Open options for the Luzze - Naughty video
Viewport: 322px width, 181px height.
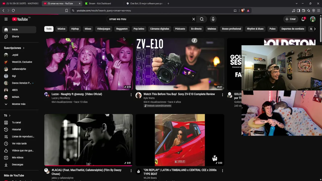coord(131,95)
